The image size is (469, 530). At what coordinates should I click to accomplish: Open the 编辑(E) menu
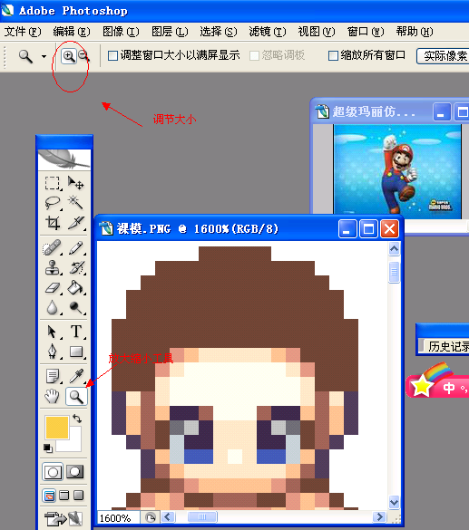[x=72, y=32]
